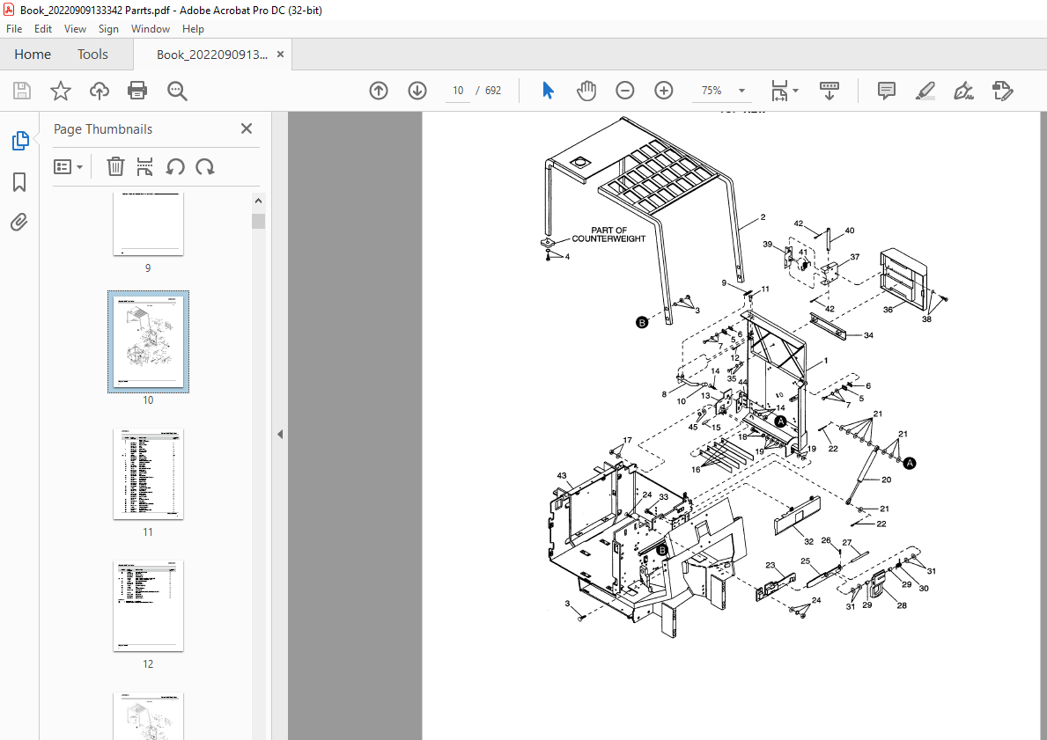The image size is (1047, 740).
Task: Click the Print pages icon in thumbnails toolbar
Action: 144,167
